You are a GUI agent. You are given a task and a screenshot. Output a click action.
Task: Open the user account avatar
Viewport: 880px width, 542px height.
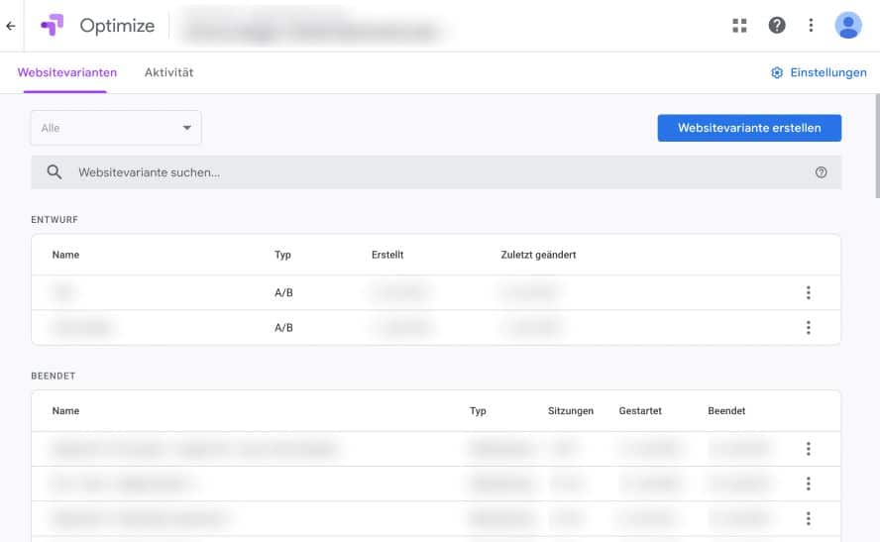[848, 25]
